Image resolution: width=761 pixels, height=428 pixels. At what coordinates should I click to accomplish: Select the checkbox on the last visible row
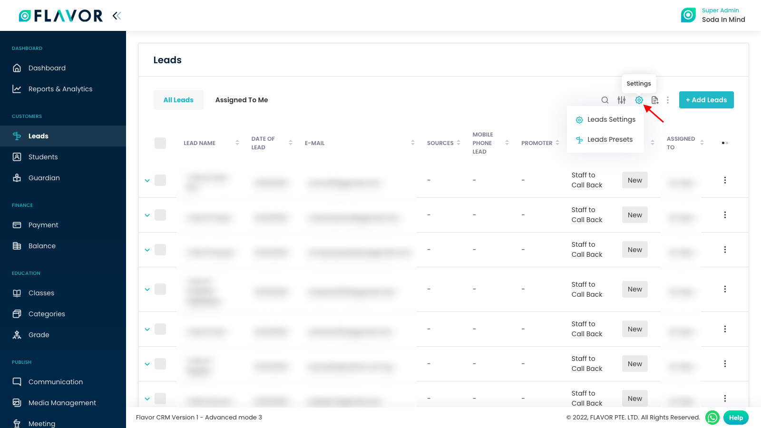[x=160, y=399]
